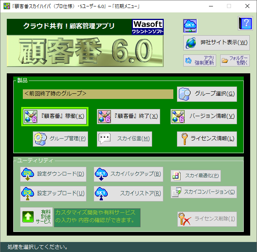Show バージョン情報(V) version info

pos(204,117)
